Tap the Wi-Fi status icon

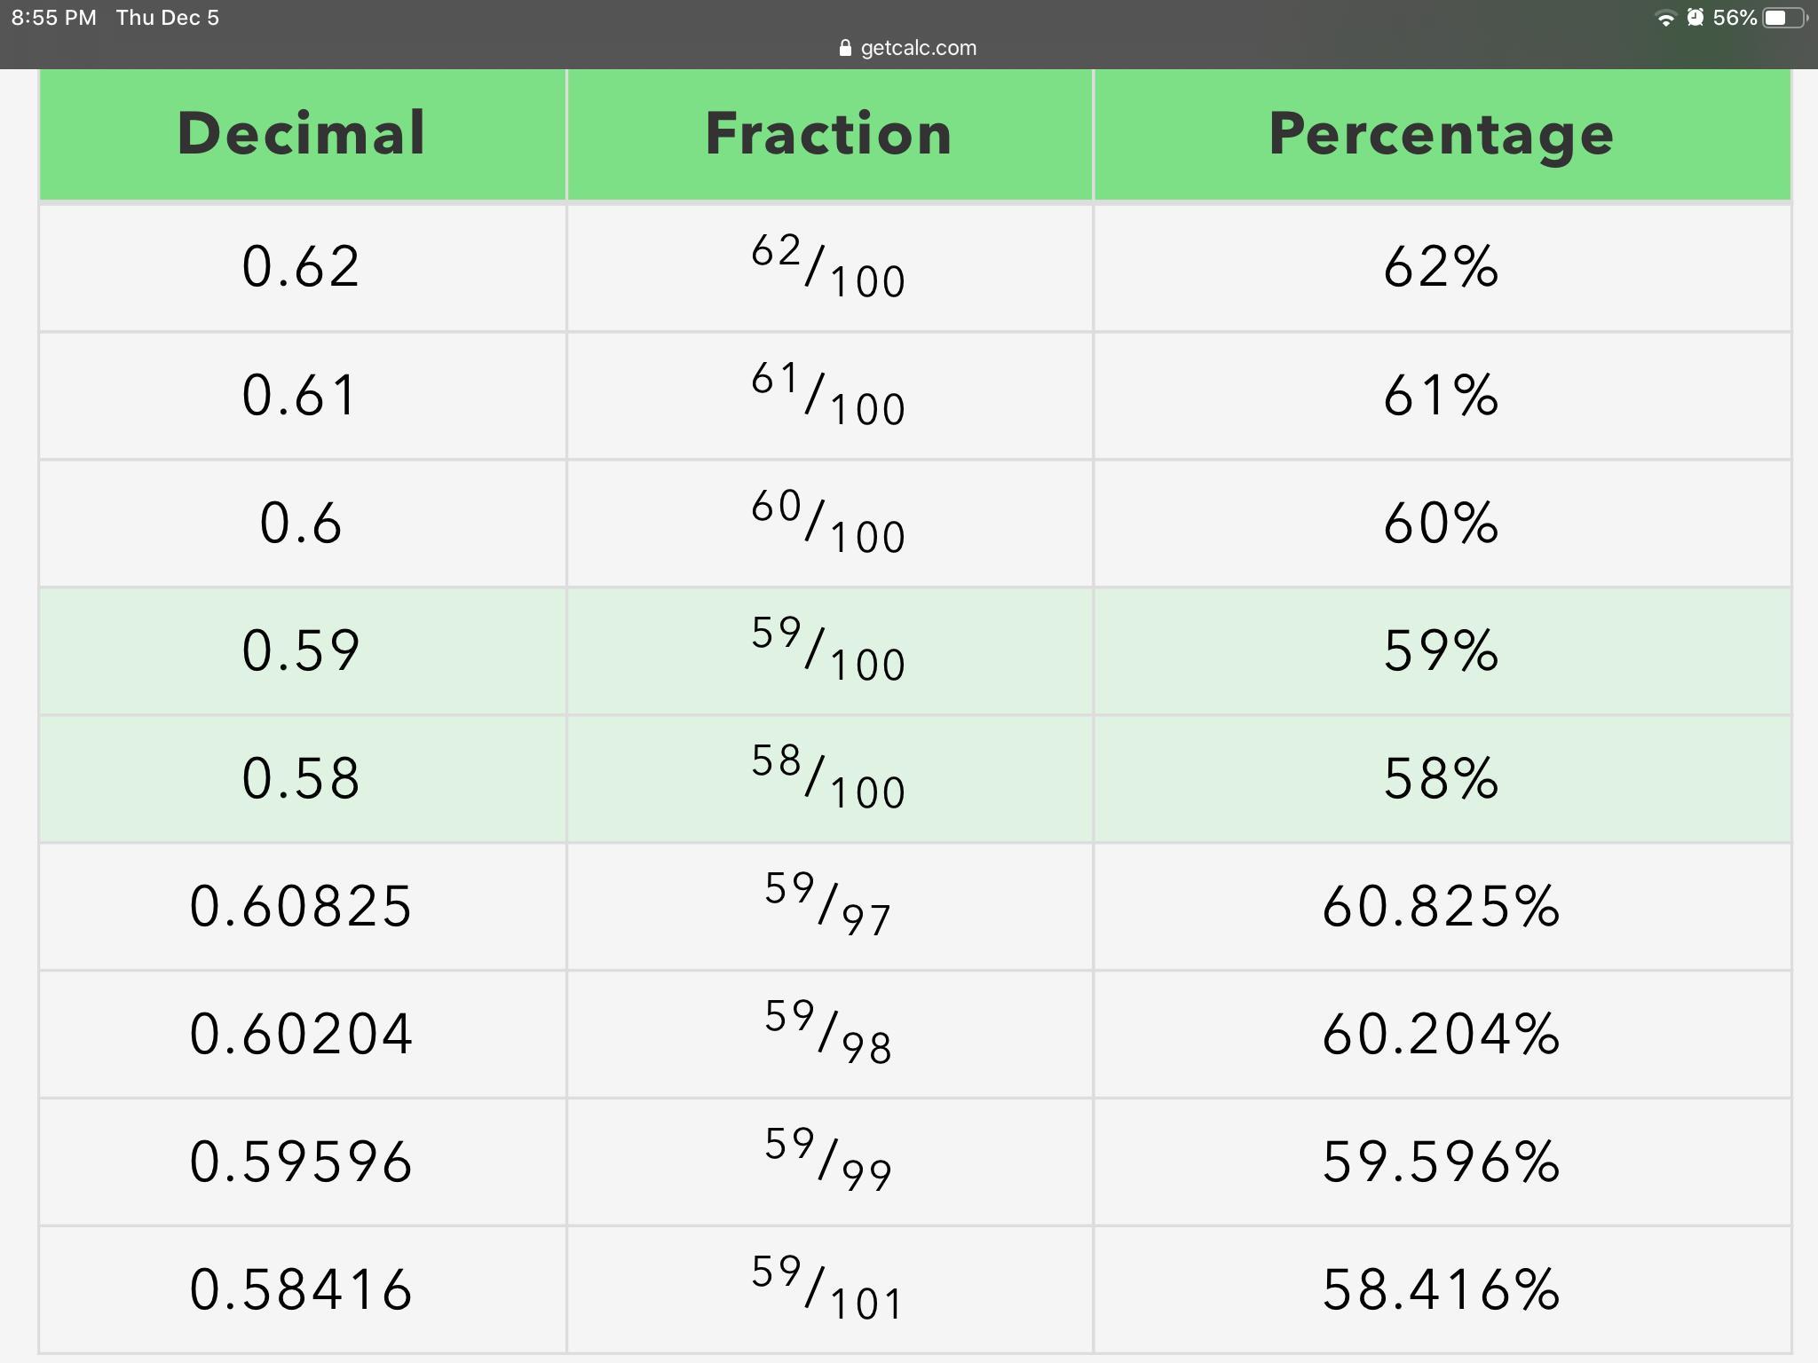(1665, 19)
